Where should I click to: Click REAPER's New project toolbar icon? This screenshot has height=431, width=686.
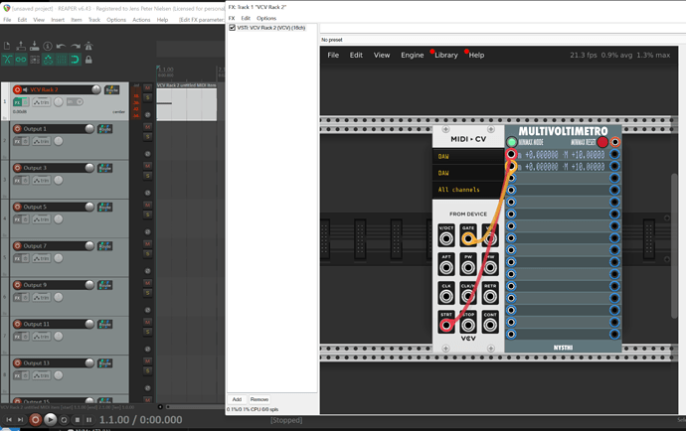pos(7,46)
